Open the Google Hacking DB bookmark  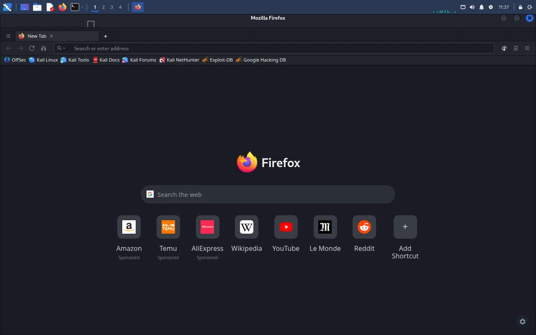[261, 60]
